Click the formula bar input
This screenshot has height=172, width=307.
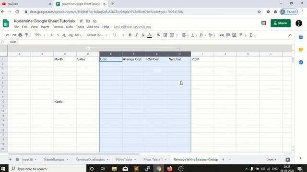click(x=151, y=42)
